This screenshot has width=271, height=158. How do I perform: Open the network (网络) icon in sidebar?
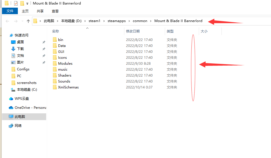tap(11, 126)
